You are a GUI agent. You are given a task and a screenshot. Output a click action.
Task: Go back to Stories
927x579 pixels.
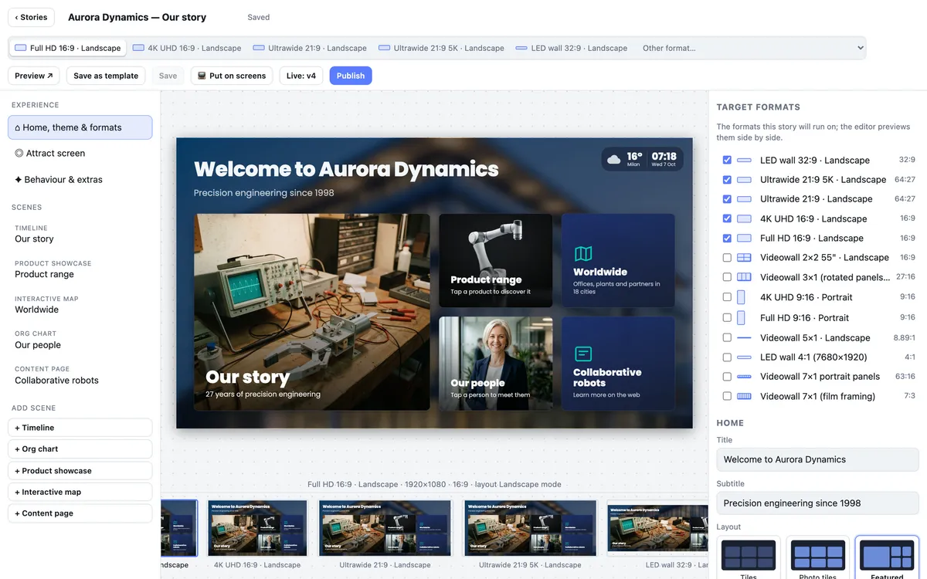click(31, 17)
